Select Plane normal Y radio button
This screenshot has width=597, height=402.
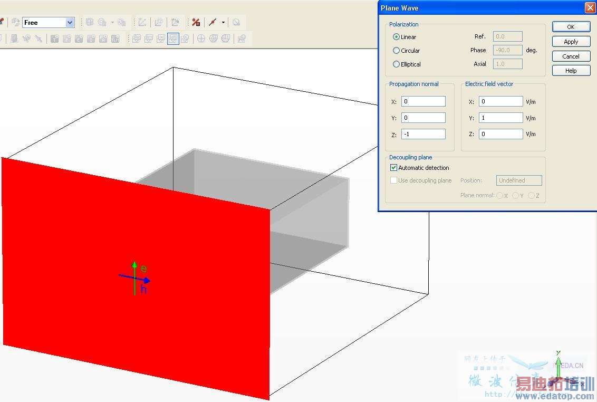click(516, 196)
